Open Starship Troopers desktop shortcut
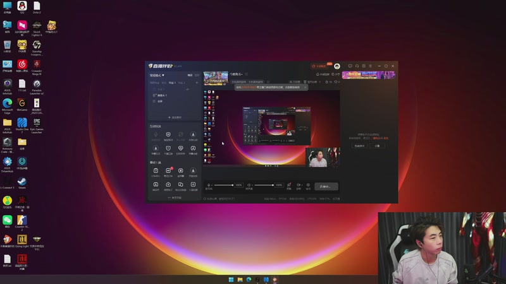 point(37,48)
